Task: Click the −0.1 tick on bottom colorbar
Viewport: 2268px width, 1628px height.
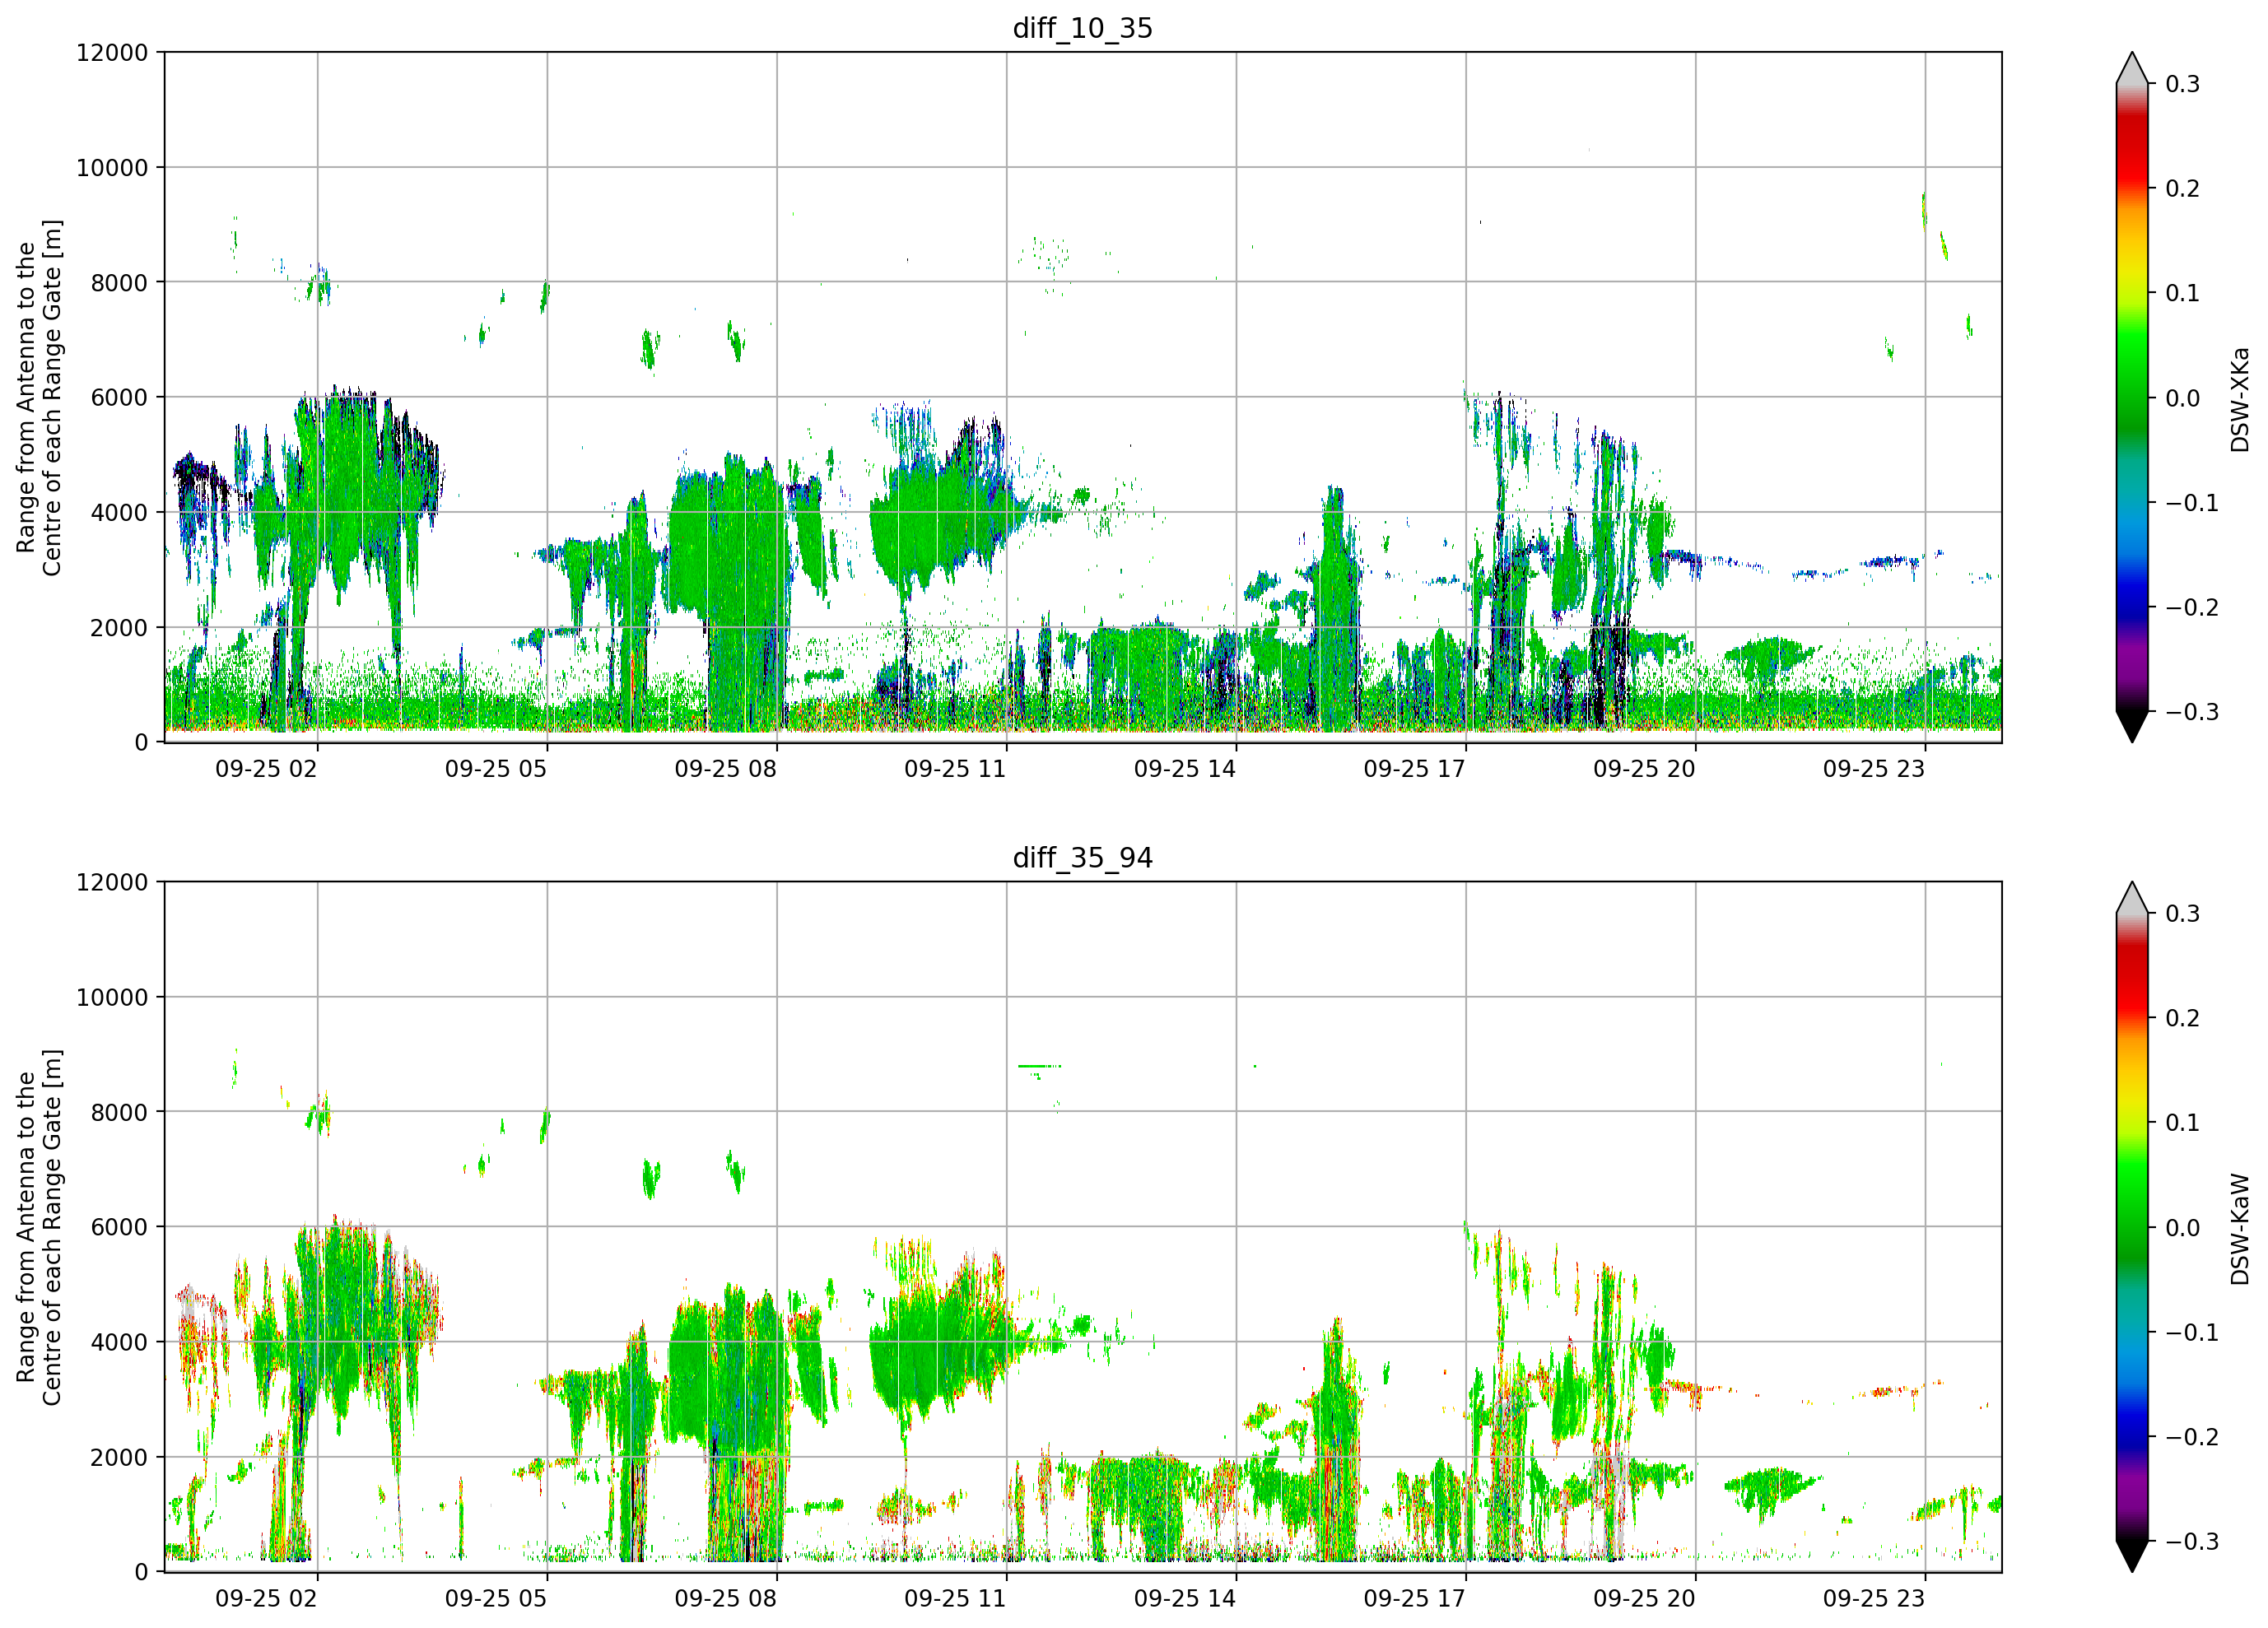Action: coord(2192,1333)
